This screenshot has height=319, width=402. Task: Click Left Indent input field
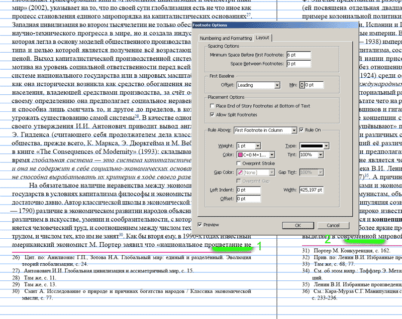tap(248, 190)
